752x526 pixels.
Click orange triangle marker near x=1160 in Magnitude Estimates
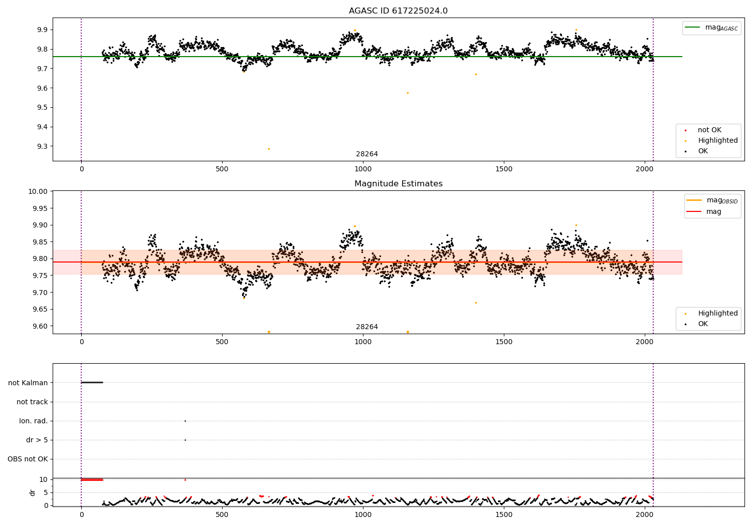[x=408, y=332]
